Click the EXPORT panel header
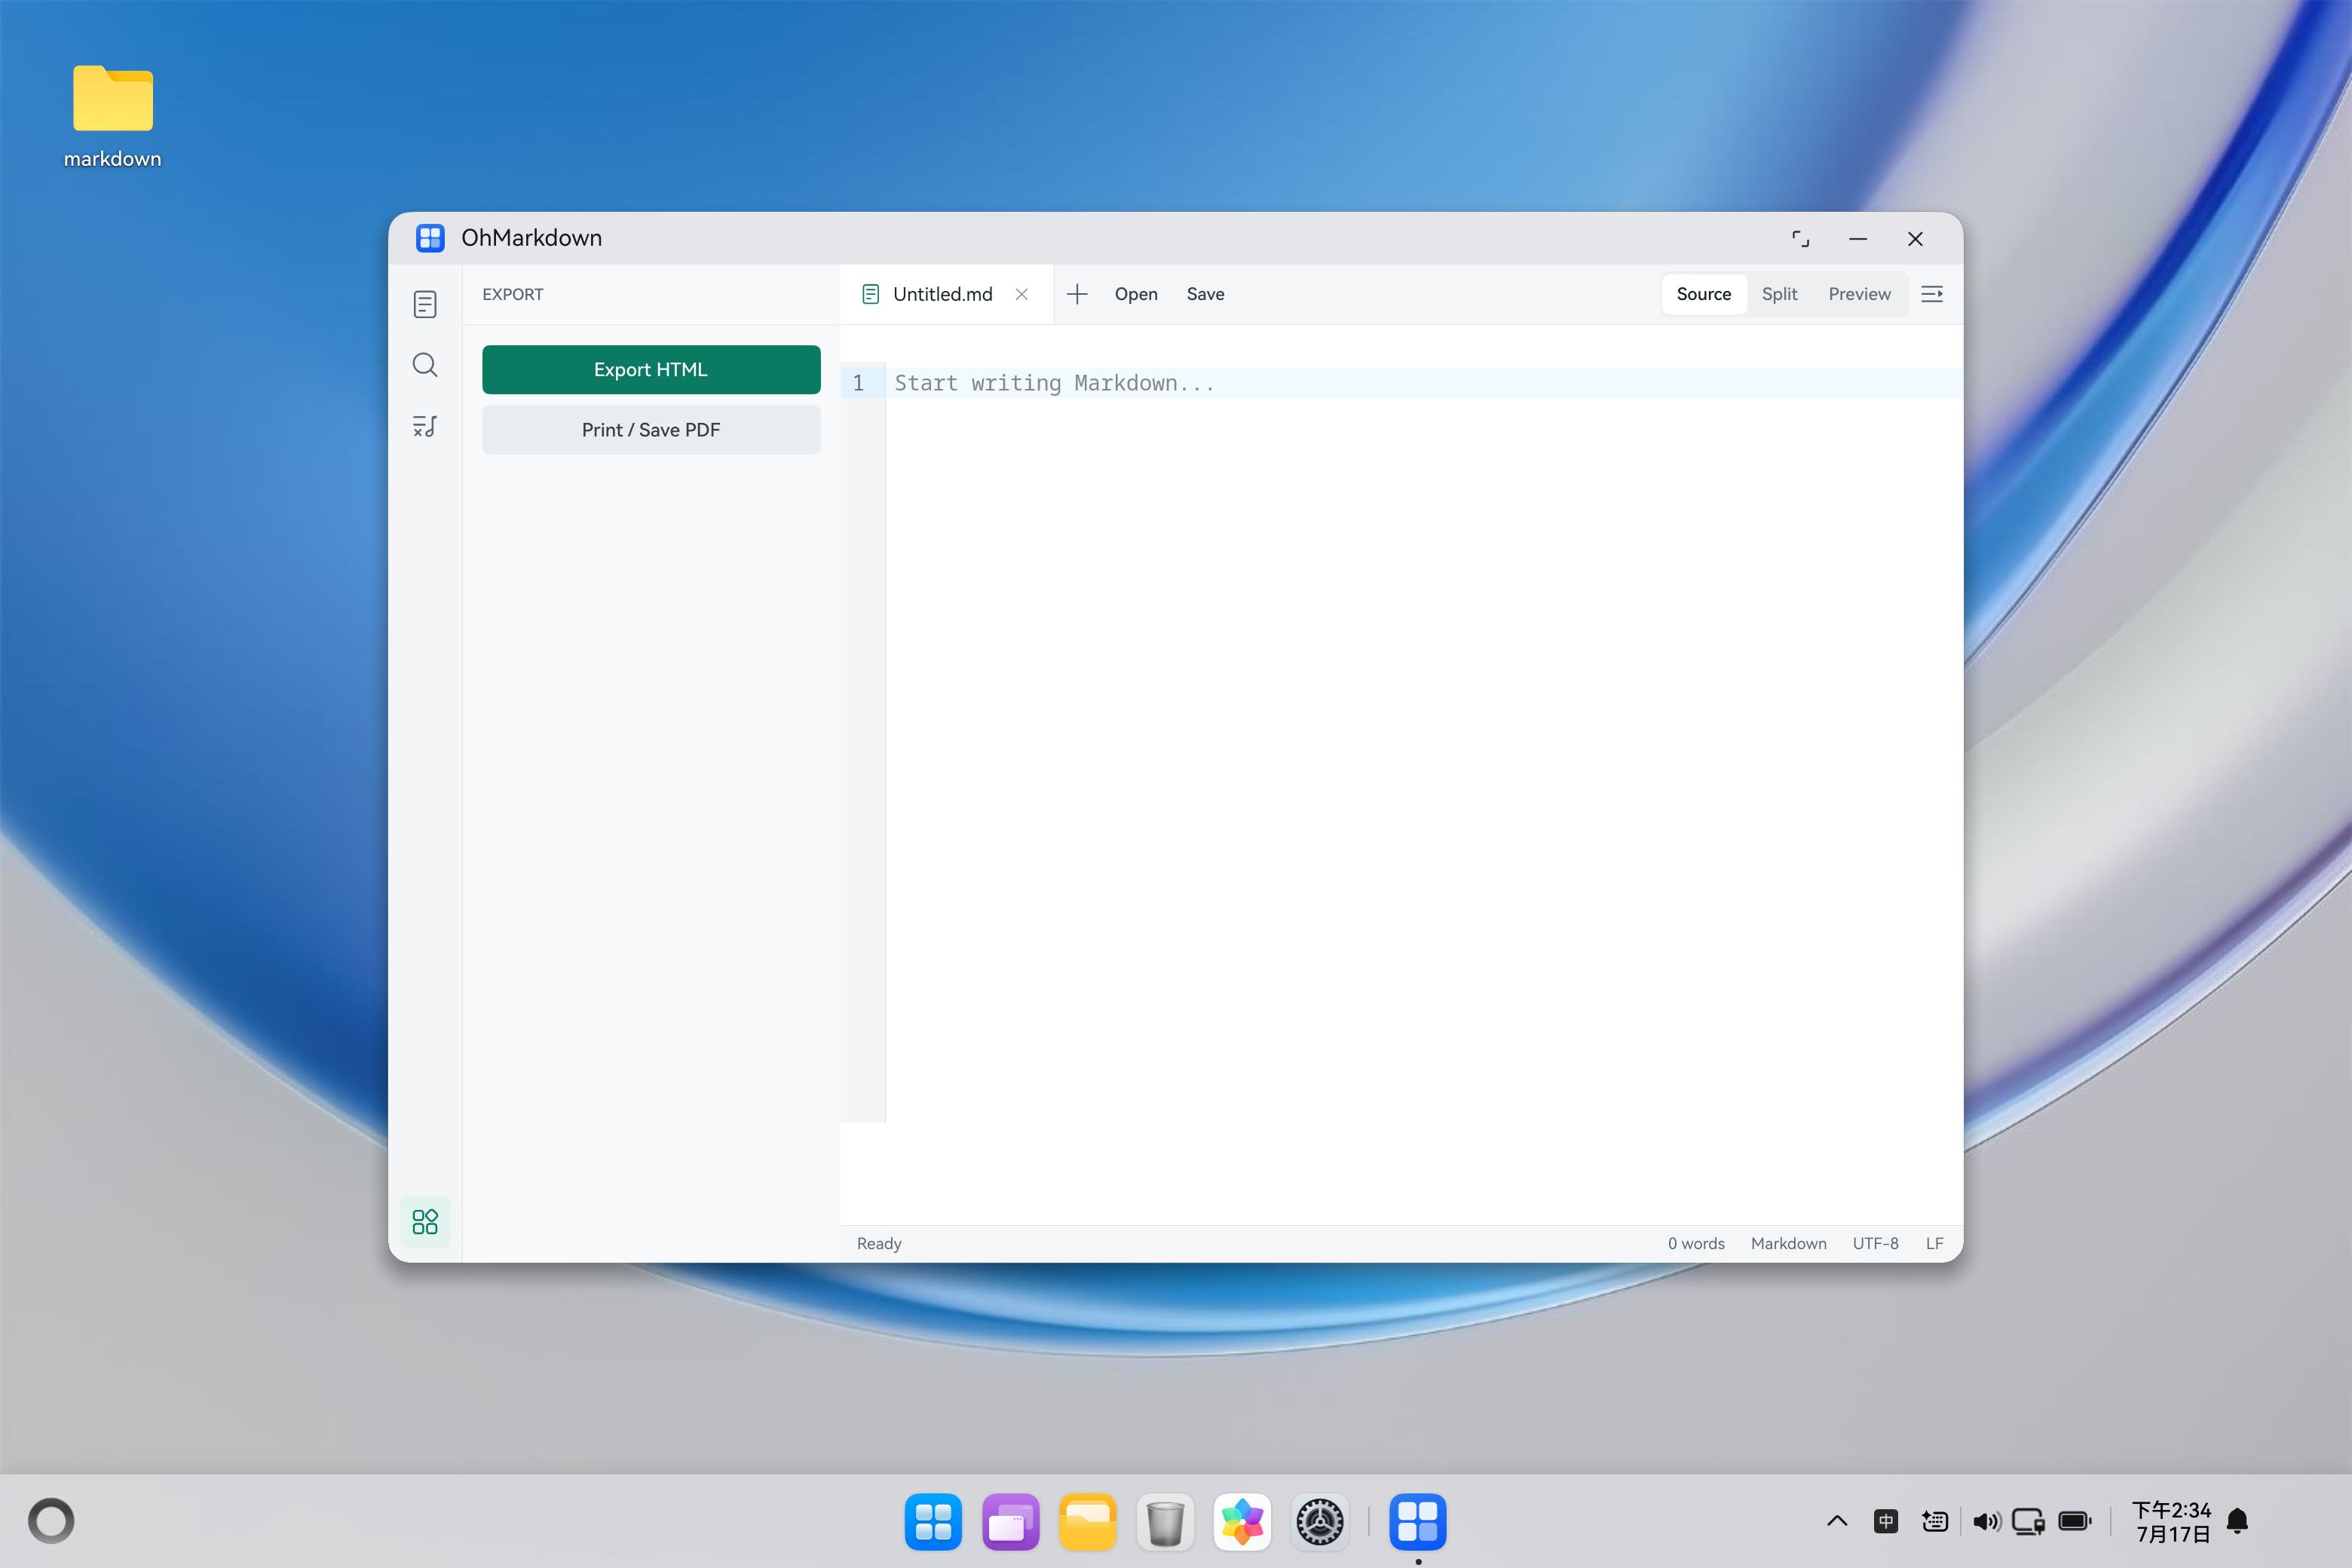The image size is (2352, 1568). 513,294
